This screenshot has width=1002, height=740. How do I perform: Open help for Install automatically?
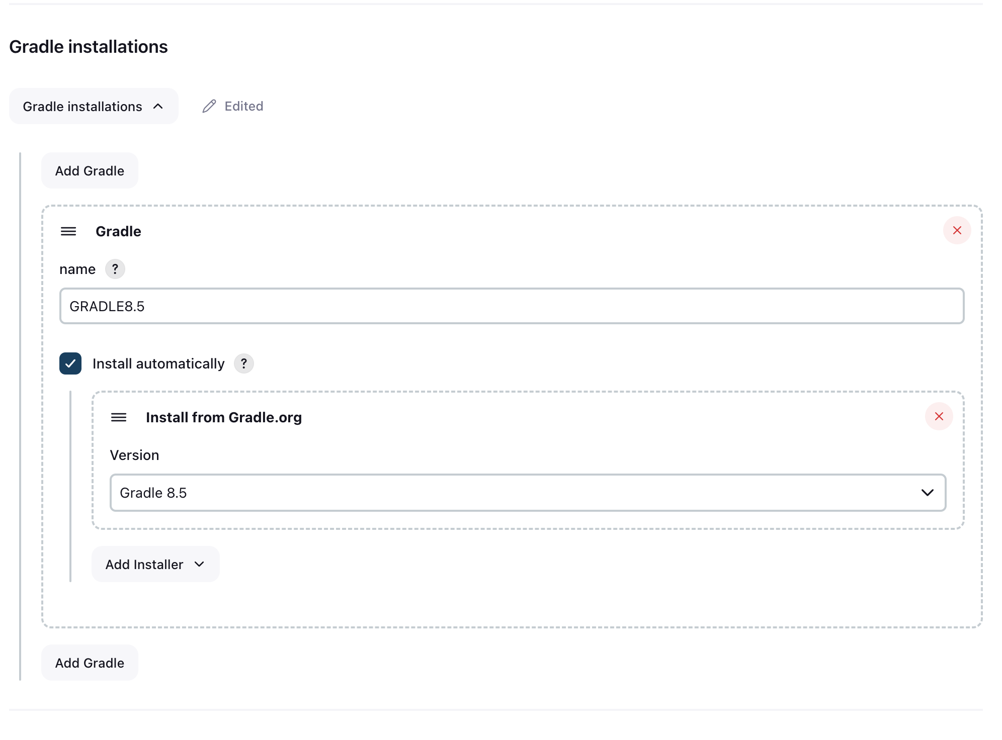click(x=244, y=363)
